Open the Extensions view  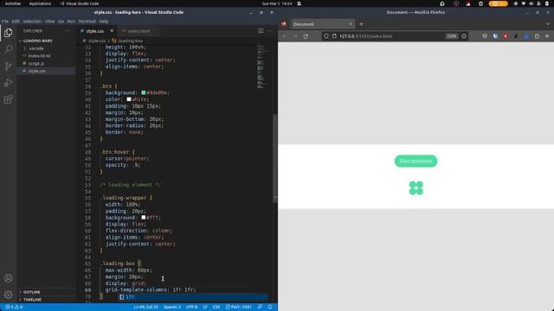coord(8,99)
